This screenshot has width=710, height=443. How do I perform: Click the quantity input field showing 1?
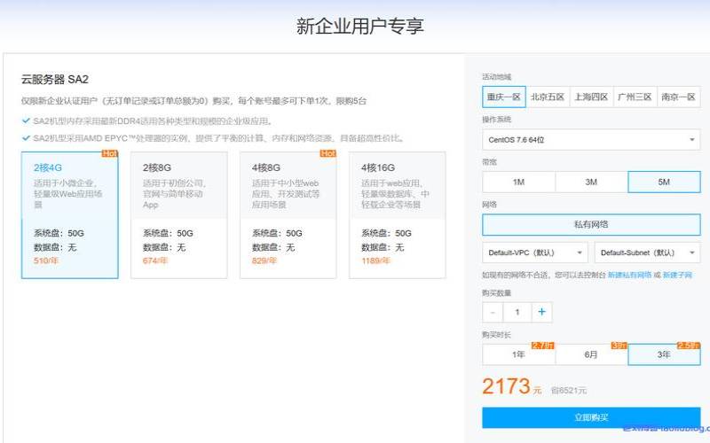pyautogui.click(x=517, y=312)
